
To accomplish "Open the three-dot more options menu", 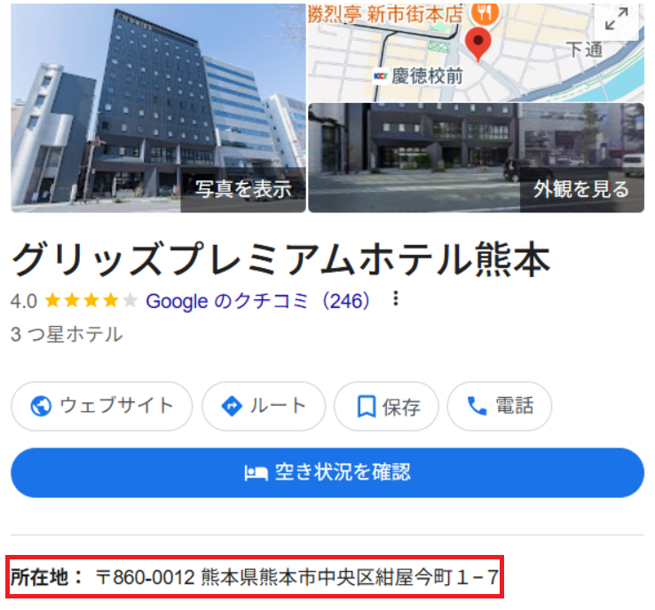I will [x=396, y=298].
